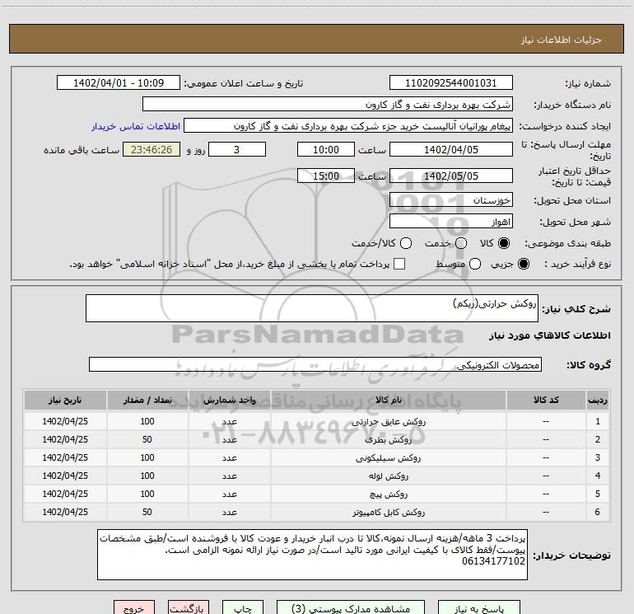Image resolution: width=634 pixels, height=614 pixels.
Task: Open مشاهده مدارک پیوستی (3) button
Action: [351, 608]
